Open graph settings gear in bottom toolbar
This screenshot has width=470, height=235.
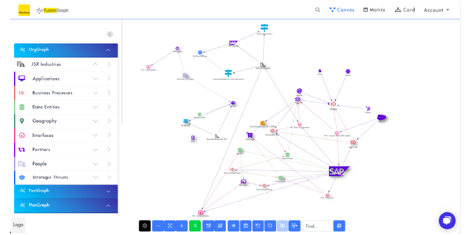(145, 226)
